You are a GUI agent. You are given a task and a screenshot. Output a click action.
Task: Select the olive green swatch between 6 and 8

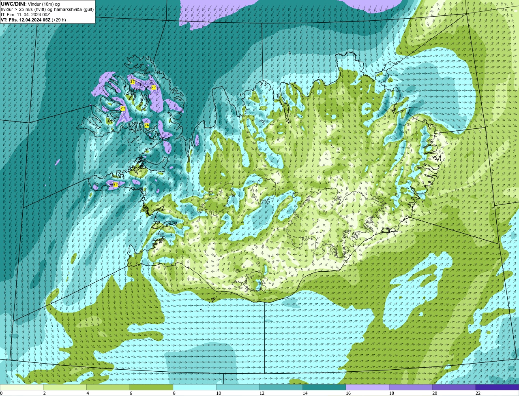151,387
